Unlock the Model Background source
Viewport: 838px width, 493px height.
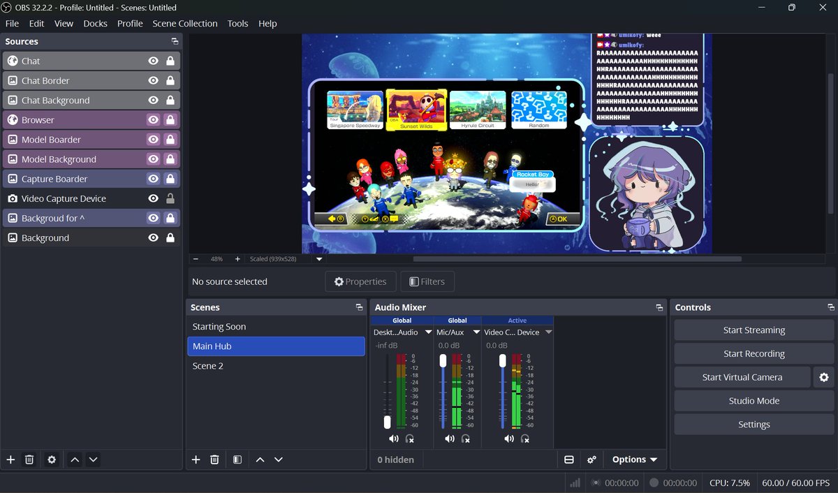(x=170, y=159)
